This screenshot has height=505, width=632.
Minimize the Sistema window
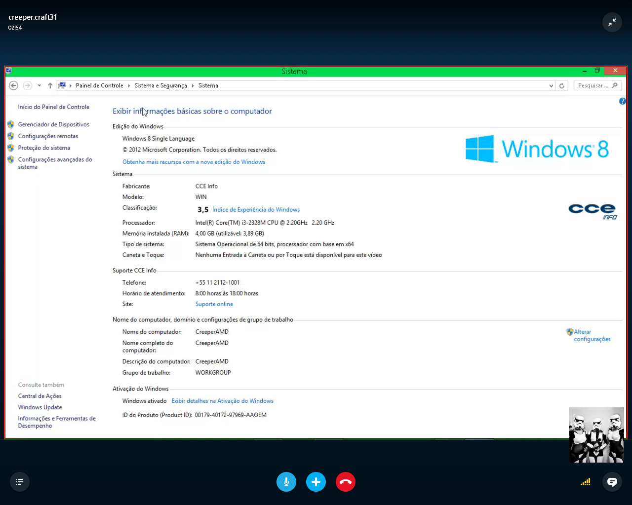coord(584,71)
